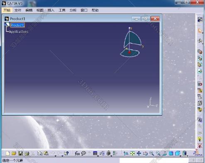Screen dimensions: 205x163
Task: Open dropdown arrow beside Select tool
Action: pos(203,33)
